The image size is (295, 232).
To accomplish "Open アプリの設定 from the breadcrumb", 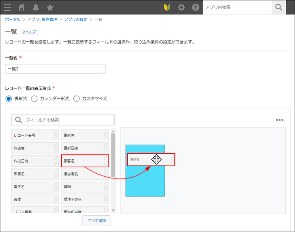I will [74, 21].
